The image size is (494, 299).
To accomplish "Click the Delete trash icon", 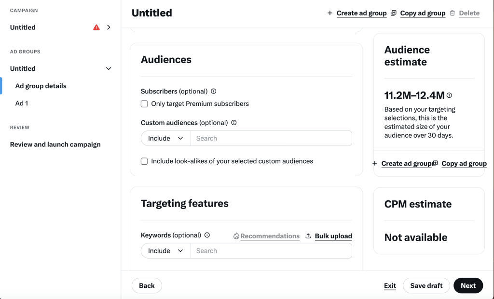I will pos(452,13).
